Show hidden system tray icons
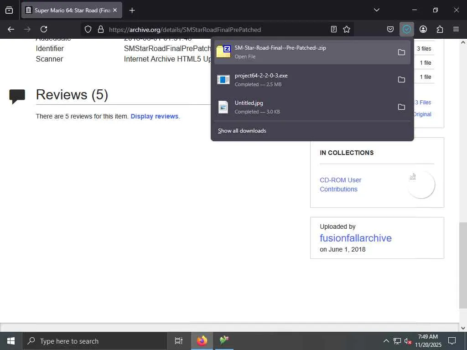Viewport: 467px width, 350px height. tap(386, 341)
